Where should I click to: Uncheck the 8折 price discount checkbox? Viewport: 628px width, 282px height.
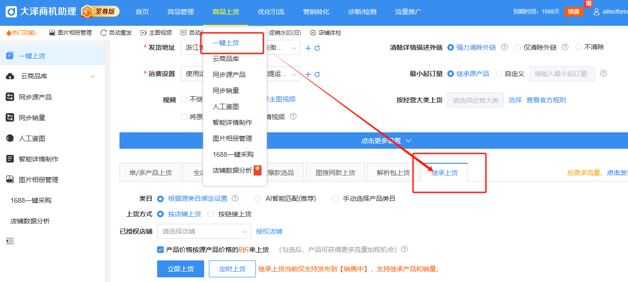coord(160,250)
